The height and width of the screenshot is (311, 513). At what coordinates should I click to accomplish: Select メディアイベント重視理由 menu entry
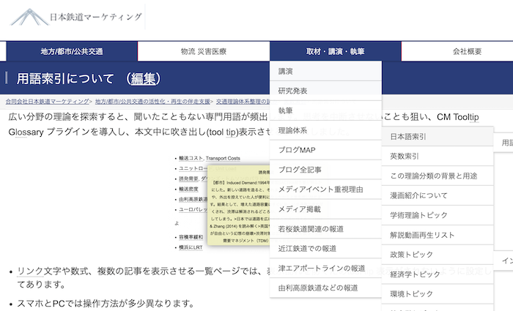click(325, 190)
